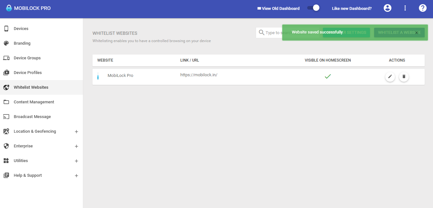Viewport: 433px width, 208px height.
Task: Click the help question mark icon
Action: point(423,8)
